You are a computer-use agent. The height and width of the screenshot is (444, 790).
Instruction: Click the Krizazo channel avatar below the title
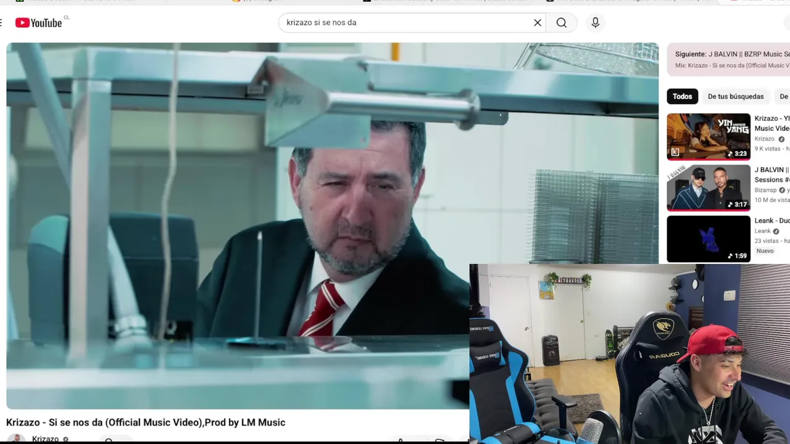click(17, 439)
